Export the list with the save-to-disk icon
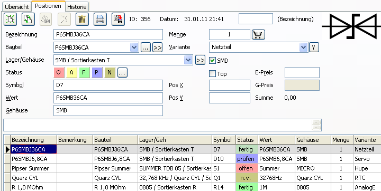 118,19
